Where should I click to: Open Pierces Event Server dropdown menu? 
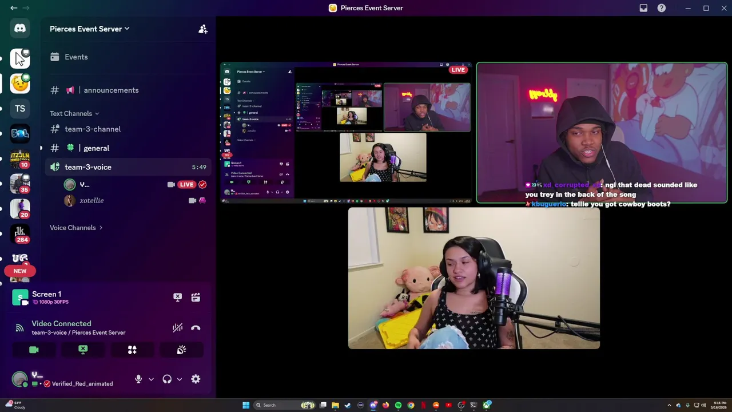[x=90, y=29]
